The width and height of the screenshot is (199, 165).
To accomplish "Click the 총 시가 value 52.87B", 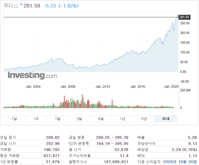I will point(121,150).
